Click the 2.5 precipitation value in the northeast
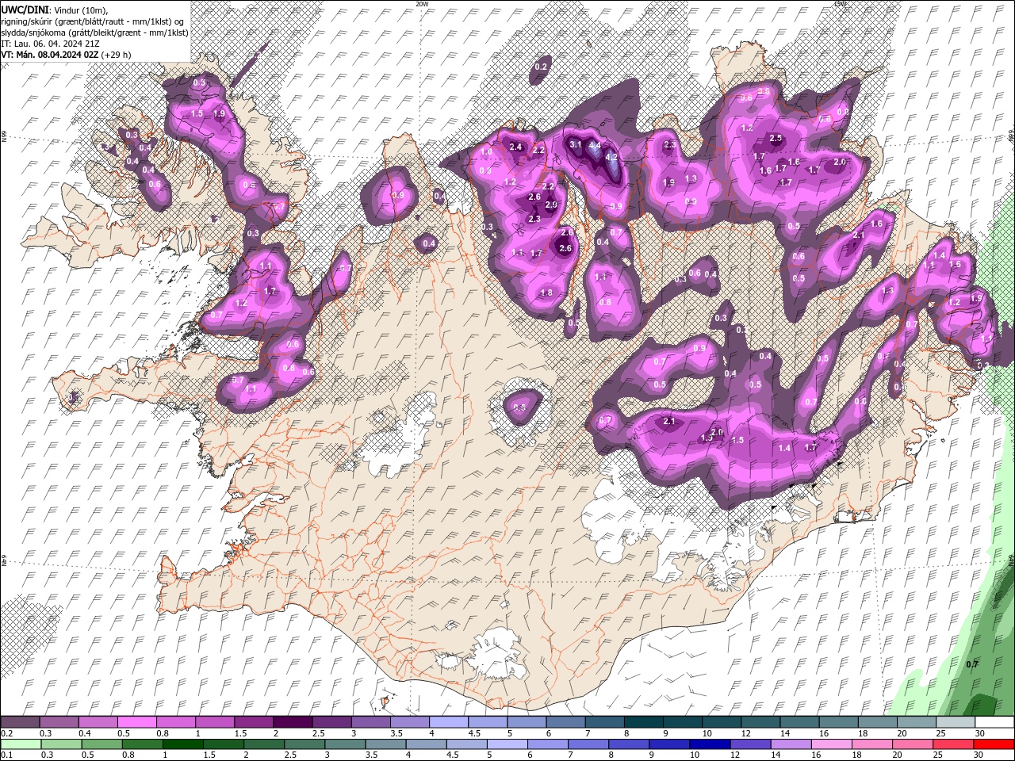 pos(776,139)
